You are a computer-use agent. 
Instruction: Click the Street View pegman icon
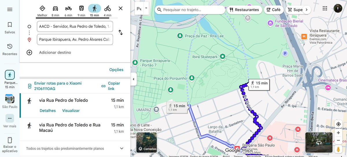coord(338,149)
